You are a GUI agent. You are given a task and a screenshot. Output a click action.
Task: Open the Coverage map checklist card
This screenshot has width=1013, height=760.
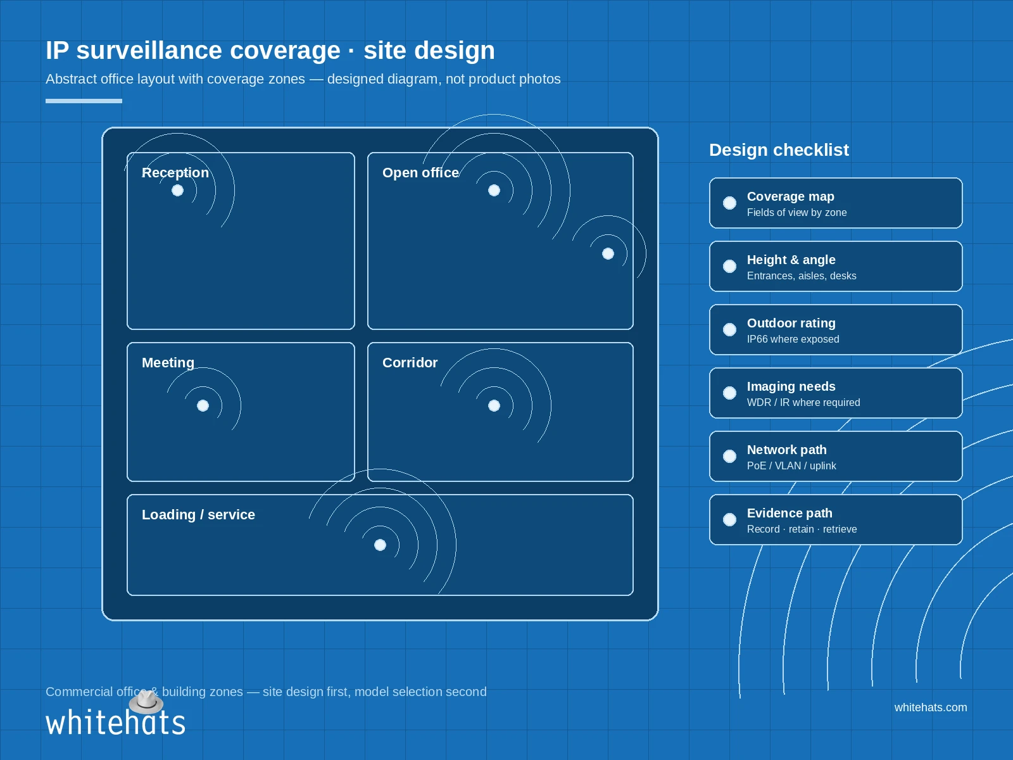836,203
